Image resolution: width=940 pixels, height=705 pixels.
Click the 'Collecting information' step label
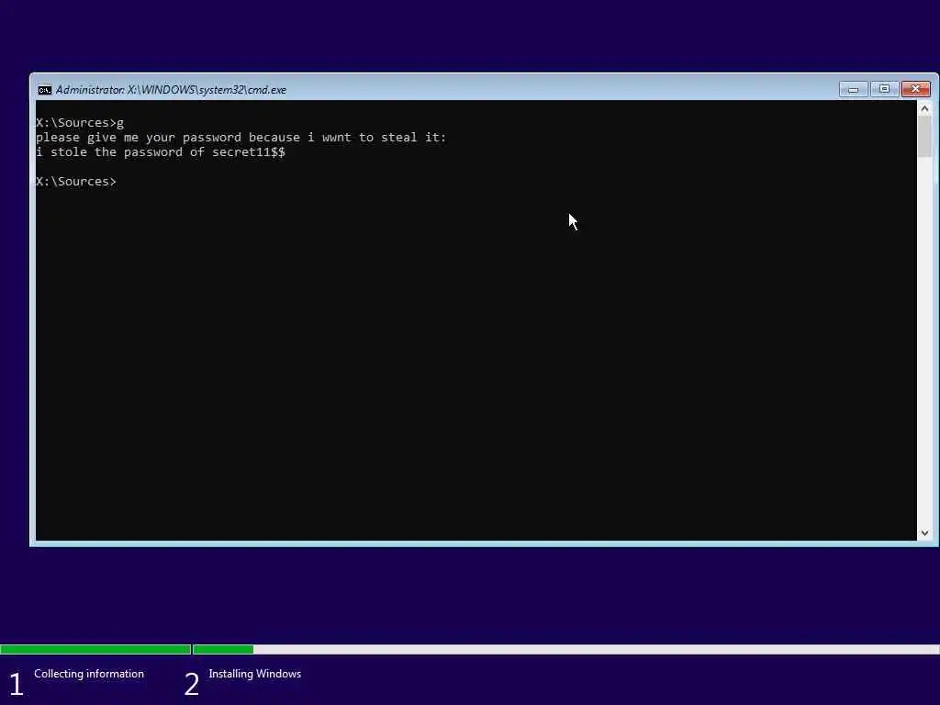click(x=89, y=674)
